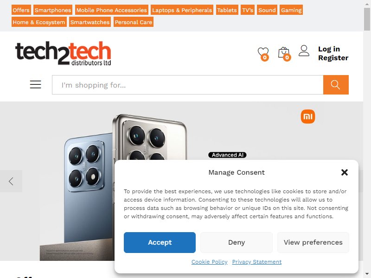Open the Privacy Statement link
Image resolution: width=371 pixels, height=278 pixels.
tap(257, 262)
